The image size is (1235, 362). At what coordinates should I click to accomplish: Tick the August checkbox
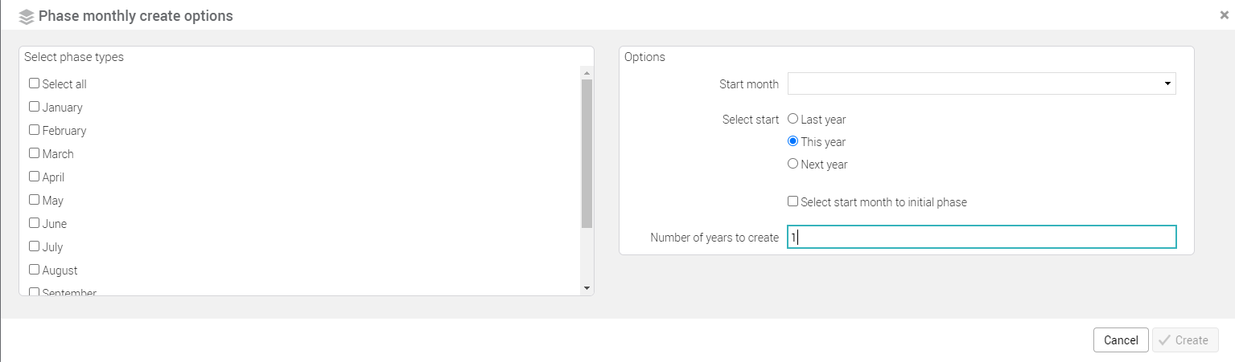pyautogui.click(x=35, y=270)
